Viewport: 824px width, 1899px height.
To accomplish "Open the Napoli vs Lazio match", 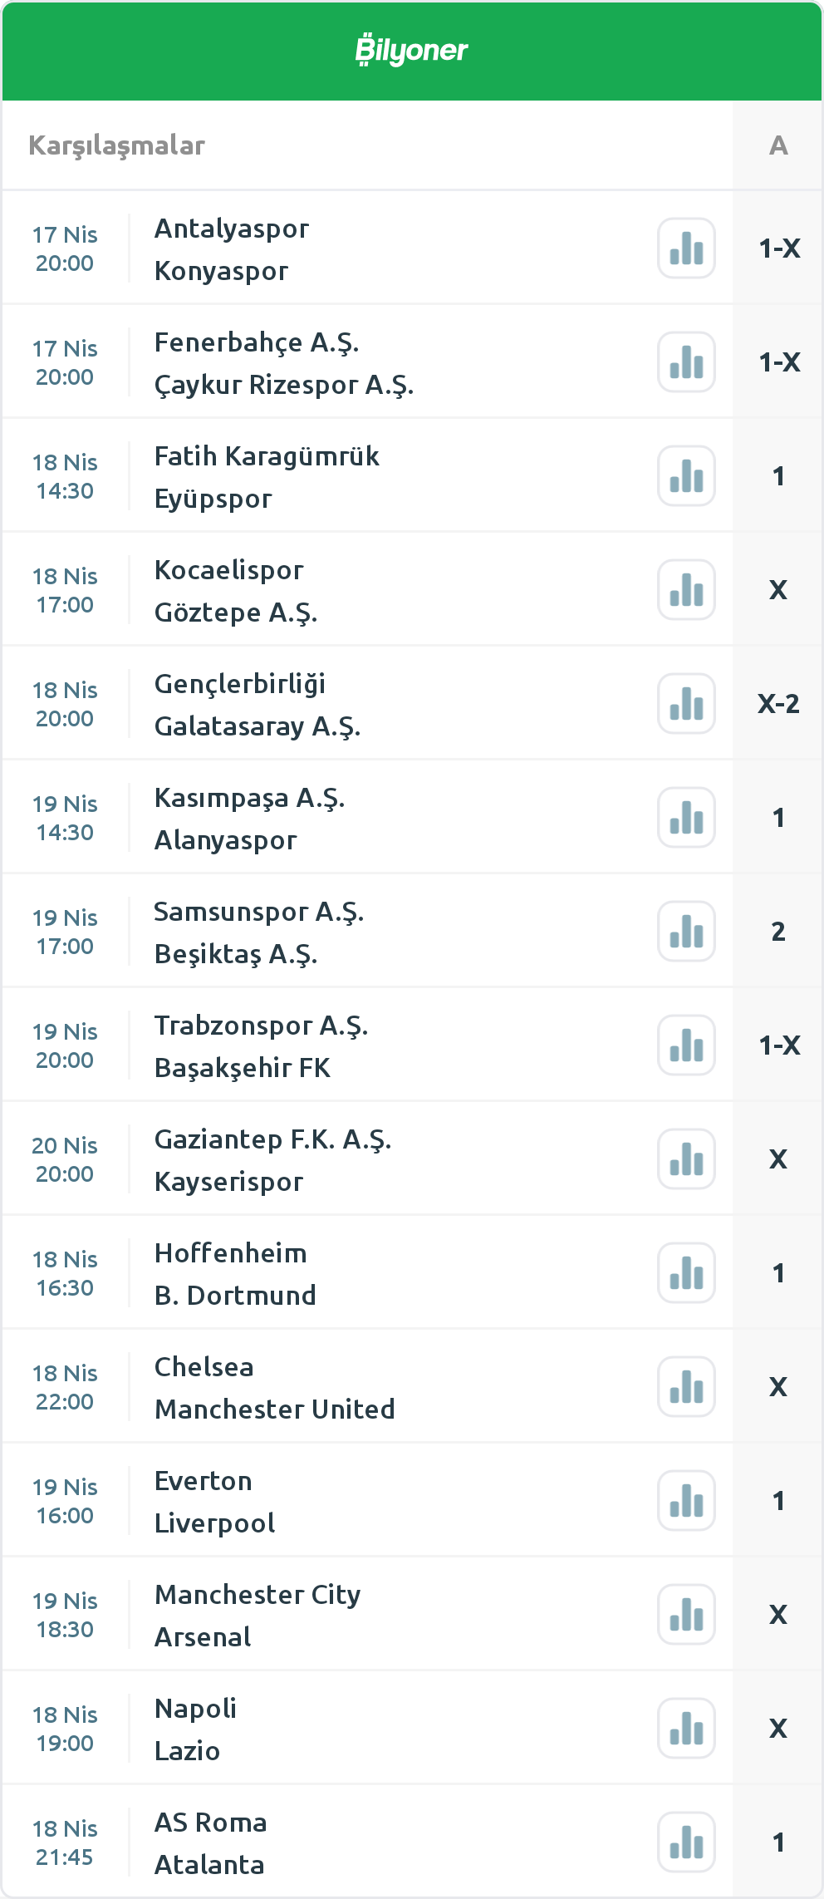I will (x=332, y=1729).
